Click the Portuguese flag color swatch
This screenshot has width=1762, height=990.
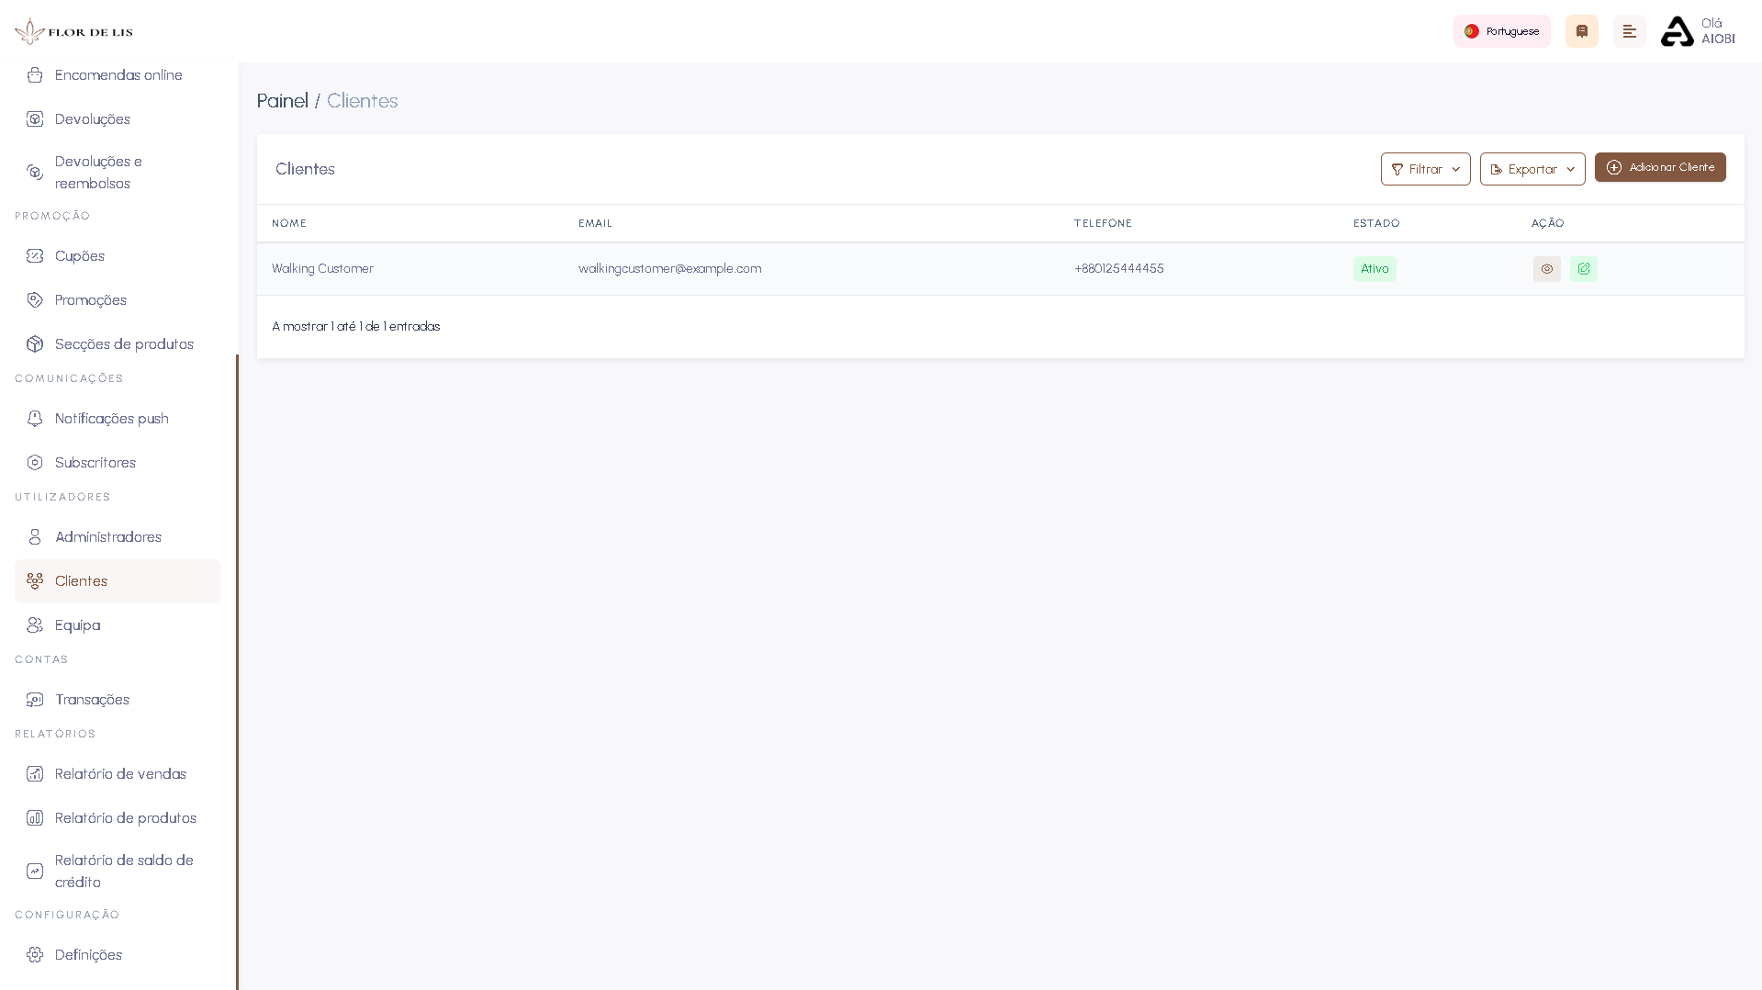click(1473, 30)
